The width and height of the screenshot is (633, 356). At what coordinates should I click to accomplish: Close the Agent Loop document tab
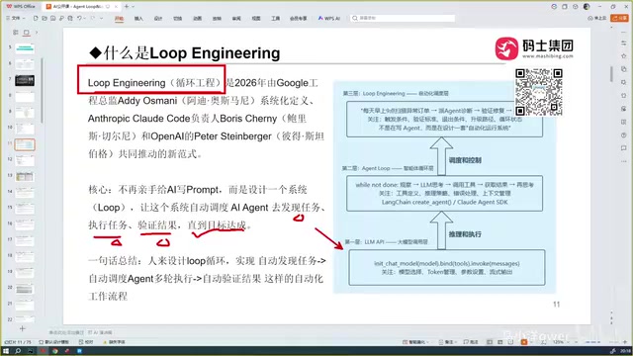click(x=117, y=7)
